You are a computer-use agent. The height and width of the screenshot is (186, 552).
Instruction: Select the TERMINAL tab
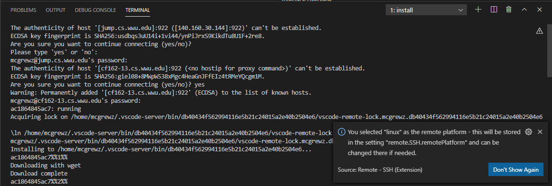tap(138, 10)
